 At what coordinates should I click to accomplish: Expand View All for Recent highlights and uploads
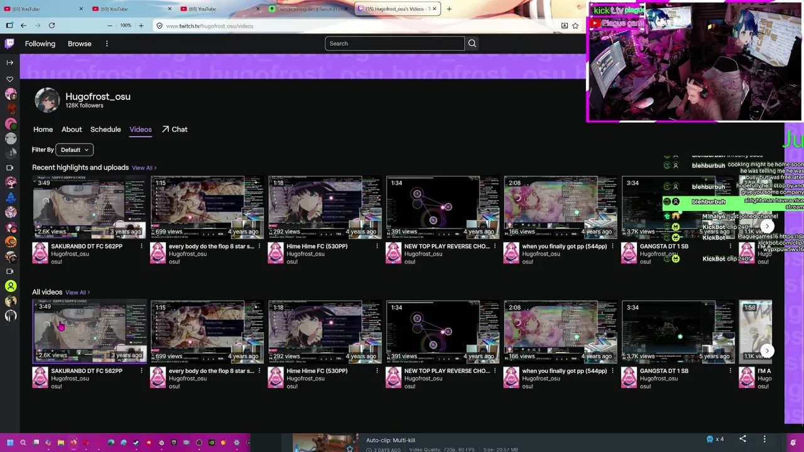[144, 168]
